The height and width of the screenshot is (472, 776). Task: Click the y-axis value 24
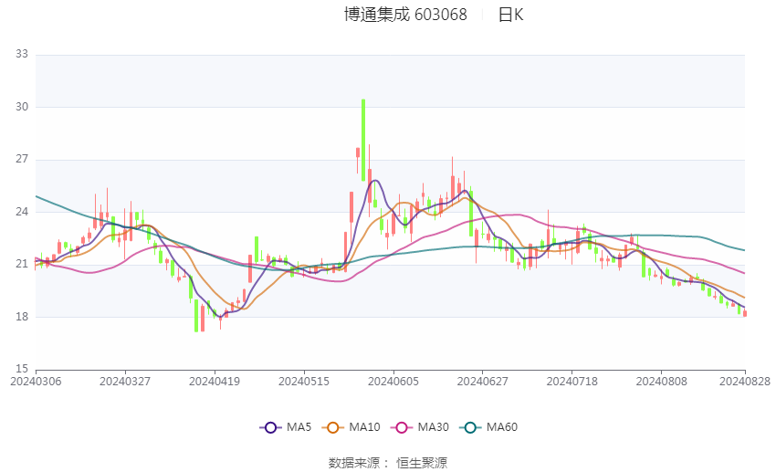[22, 212]
